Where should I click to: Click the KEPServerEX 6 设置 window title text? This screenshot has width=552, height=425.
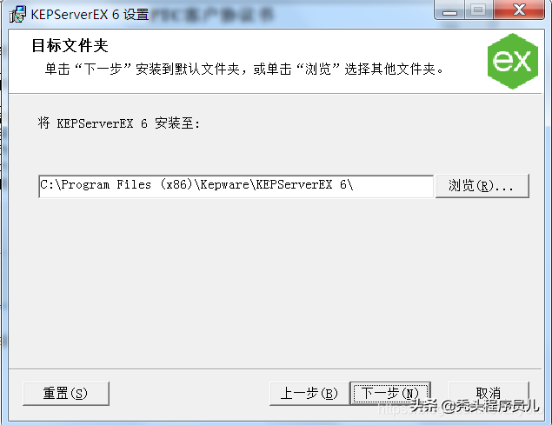point(90,15)
